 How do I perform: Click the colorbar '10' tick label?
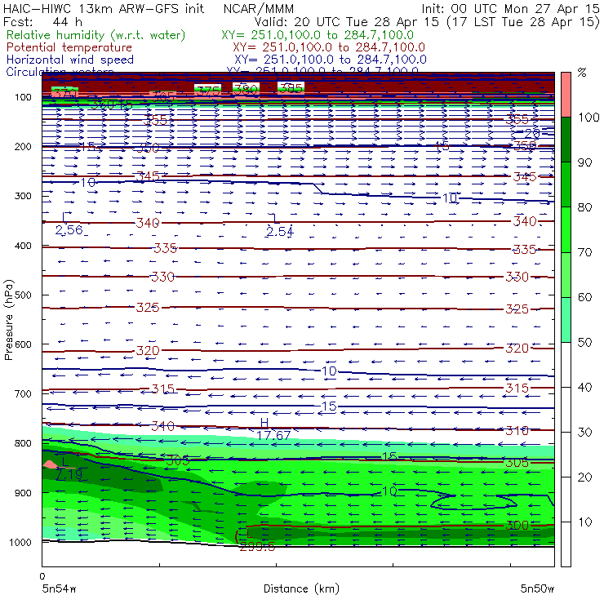(x=584, y=522)
